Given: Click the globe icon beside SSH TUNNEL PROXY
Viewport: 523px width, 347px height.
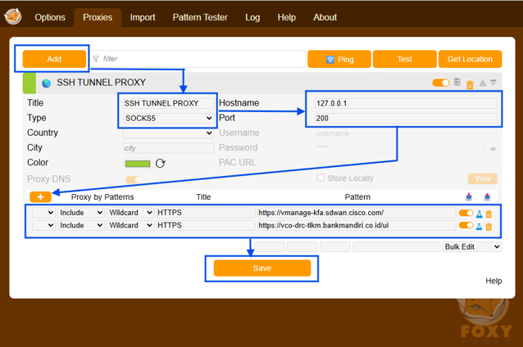Looking at the screenshot, I should pyautogui.click(x=47, y=83).
